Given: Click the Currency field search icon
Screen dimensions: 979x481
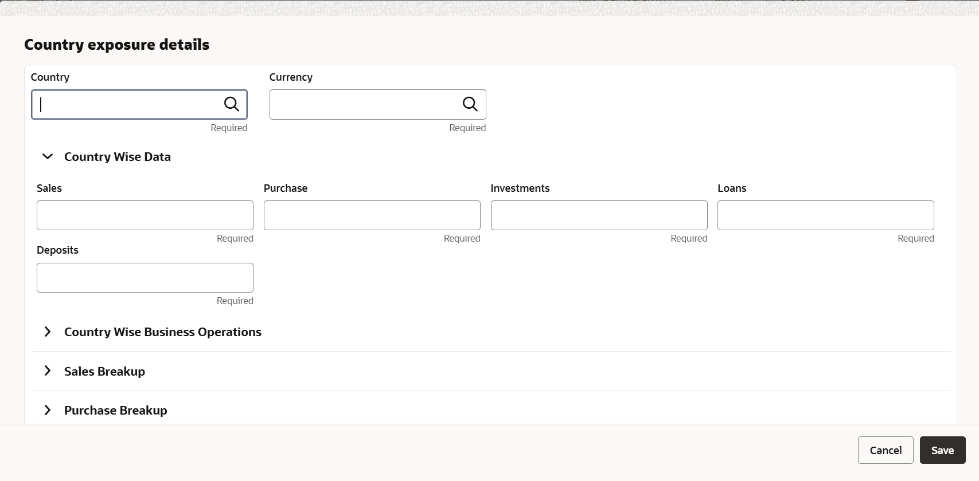Looking at the screenshot, I should (470, 104).
